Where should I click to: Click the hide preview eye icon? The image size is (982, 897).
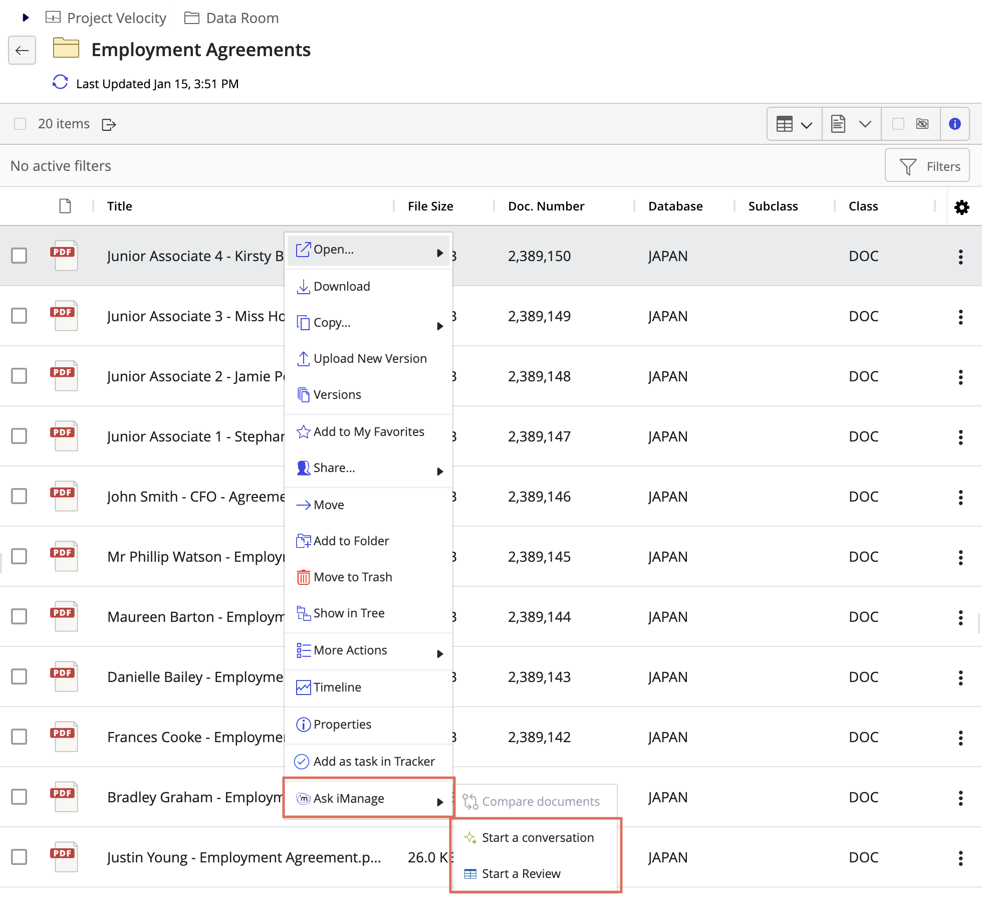pyautogui.click(x=922, y=124)
